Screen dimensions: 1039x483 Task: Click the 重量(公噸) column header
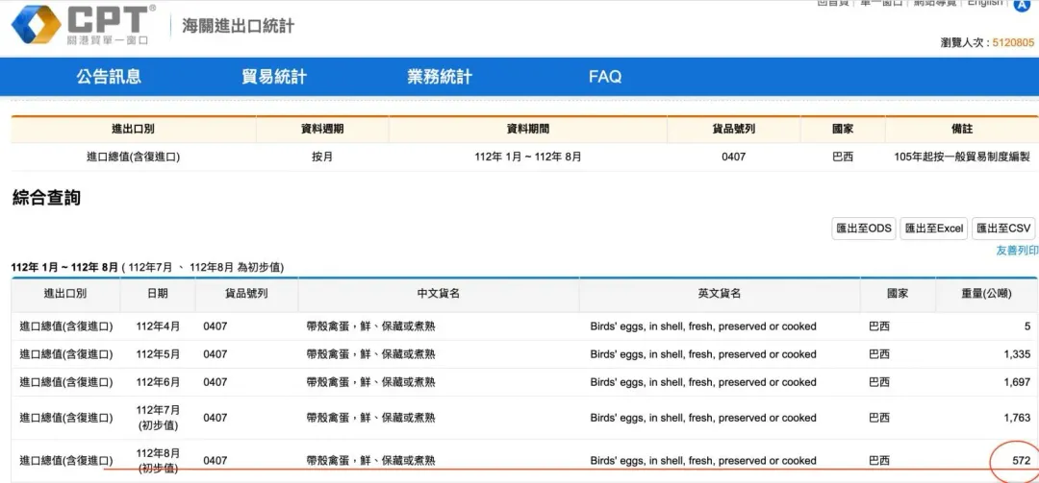coord(987,294)
